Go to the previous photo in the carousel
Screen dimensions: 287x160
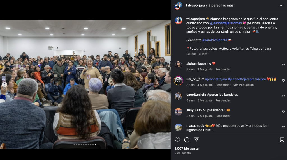(x=4, y=84)
